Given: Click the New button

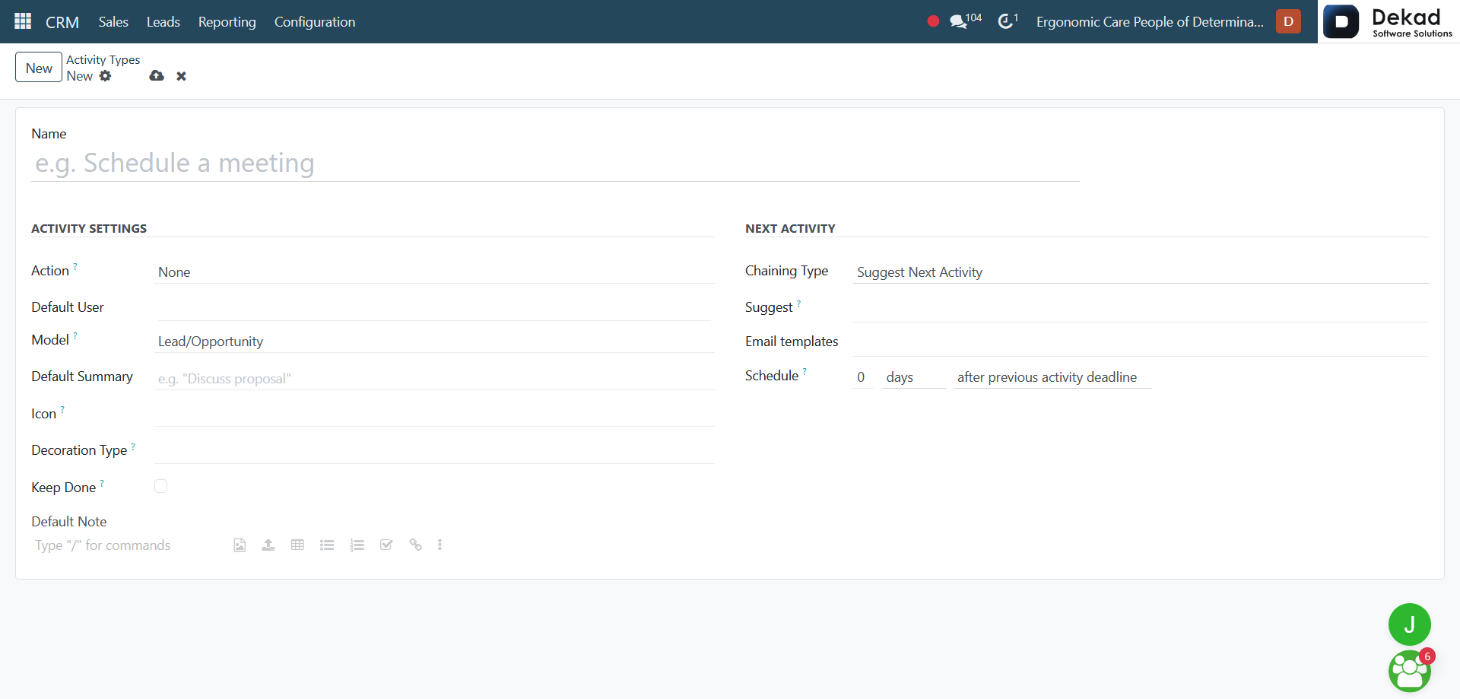Looking at the screenshot, I should [x=39, y=68].
